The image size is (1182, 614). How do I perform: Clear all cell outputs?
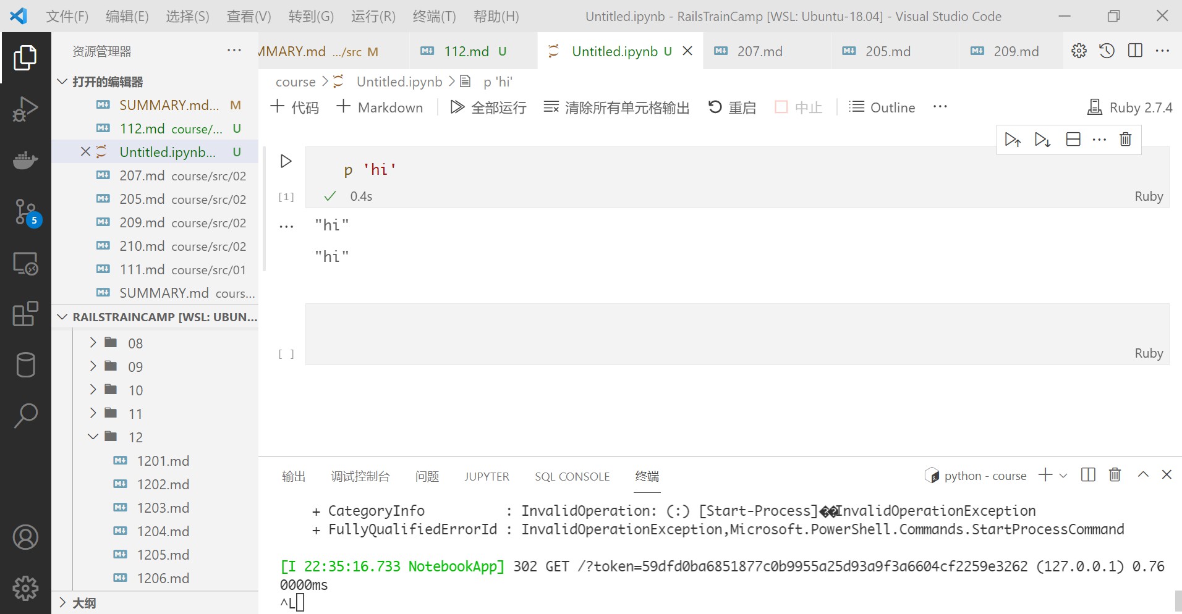616,107
